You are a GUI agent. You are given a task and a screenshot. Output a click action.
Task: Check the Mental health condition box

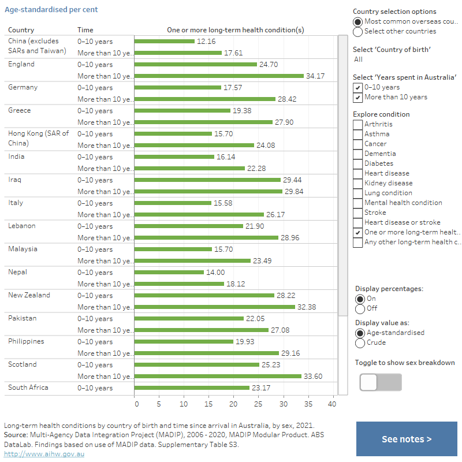tap(357, 203)
